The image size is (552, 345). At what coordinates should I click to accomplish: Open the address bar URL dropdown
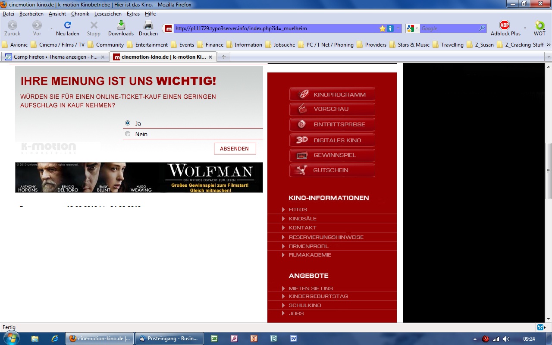tap(398, 28)
